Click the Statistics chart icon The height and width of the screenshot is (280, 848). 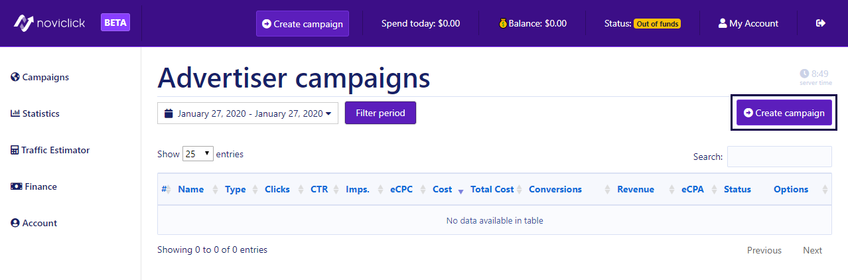[x=15, y=113]
